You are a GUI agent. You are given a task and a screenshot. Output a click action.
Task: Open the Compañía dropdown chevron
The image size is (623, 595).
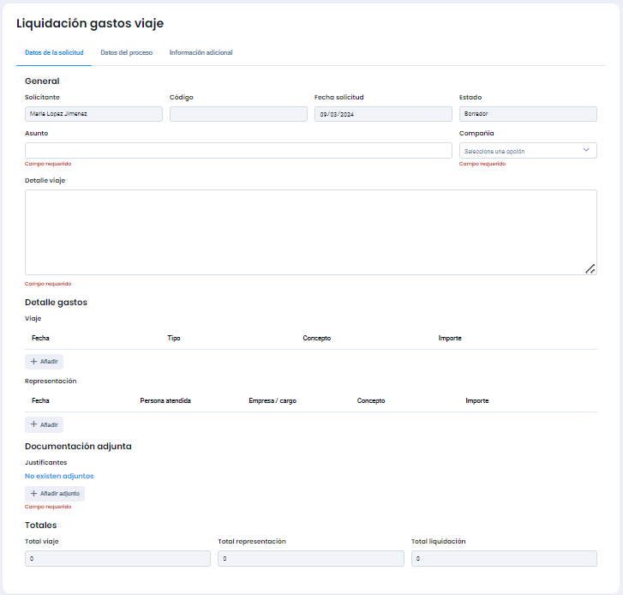[x=586, y=150]
